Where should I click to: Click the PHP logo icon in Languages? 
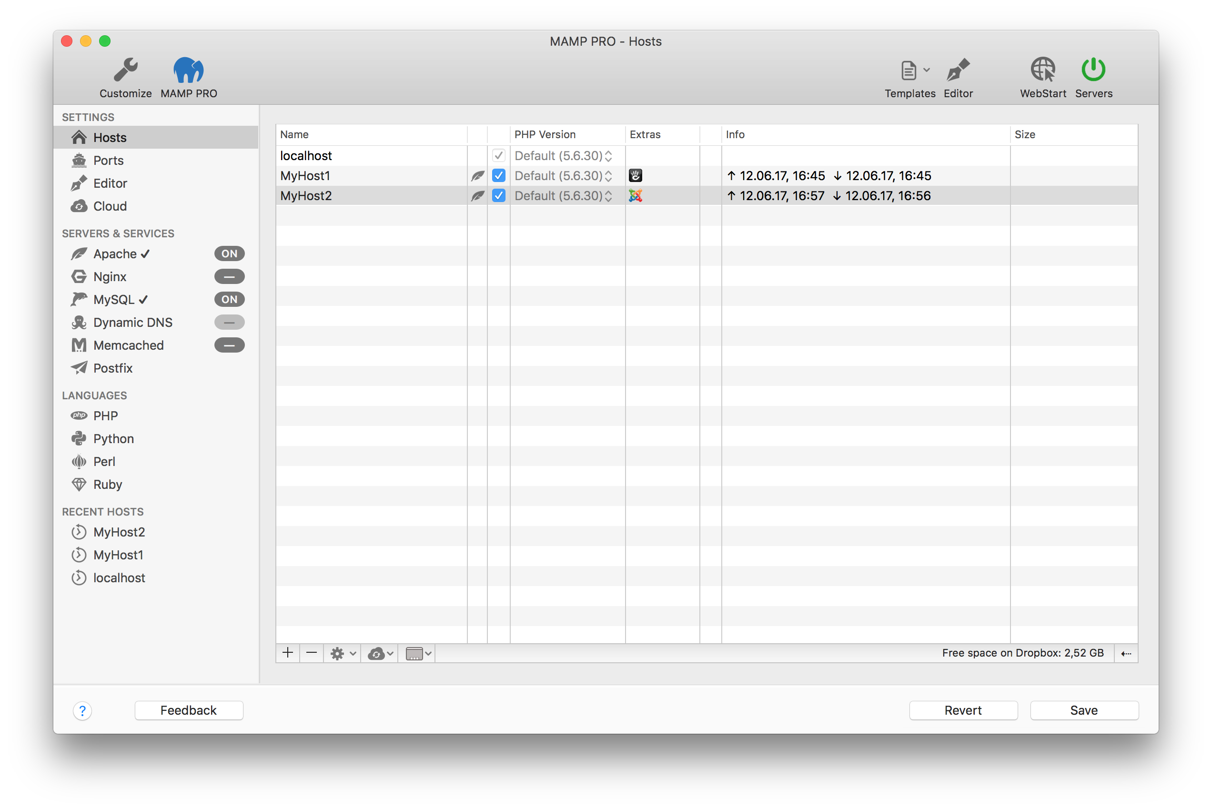pos(79,415)
